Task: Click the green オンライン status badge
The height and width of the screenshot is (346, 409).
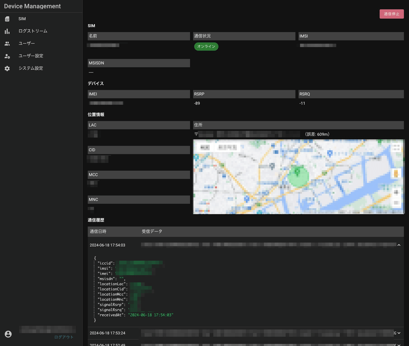Action: click(x=206, y=46)
